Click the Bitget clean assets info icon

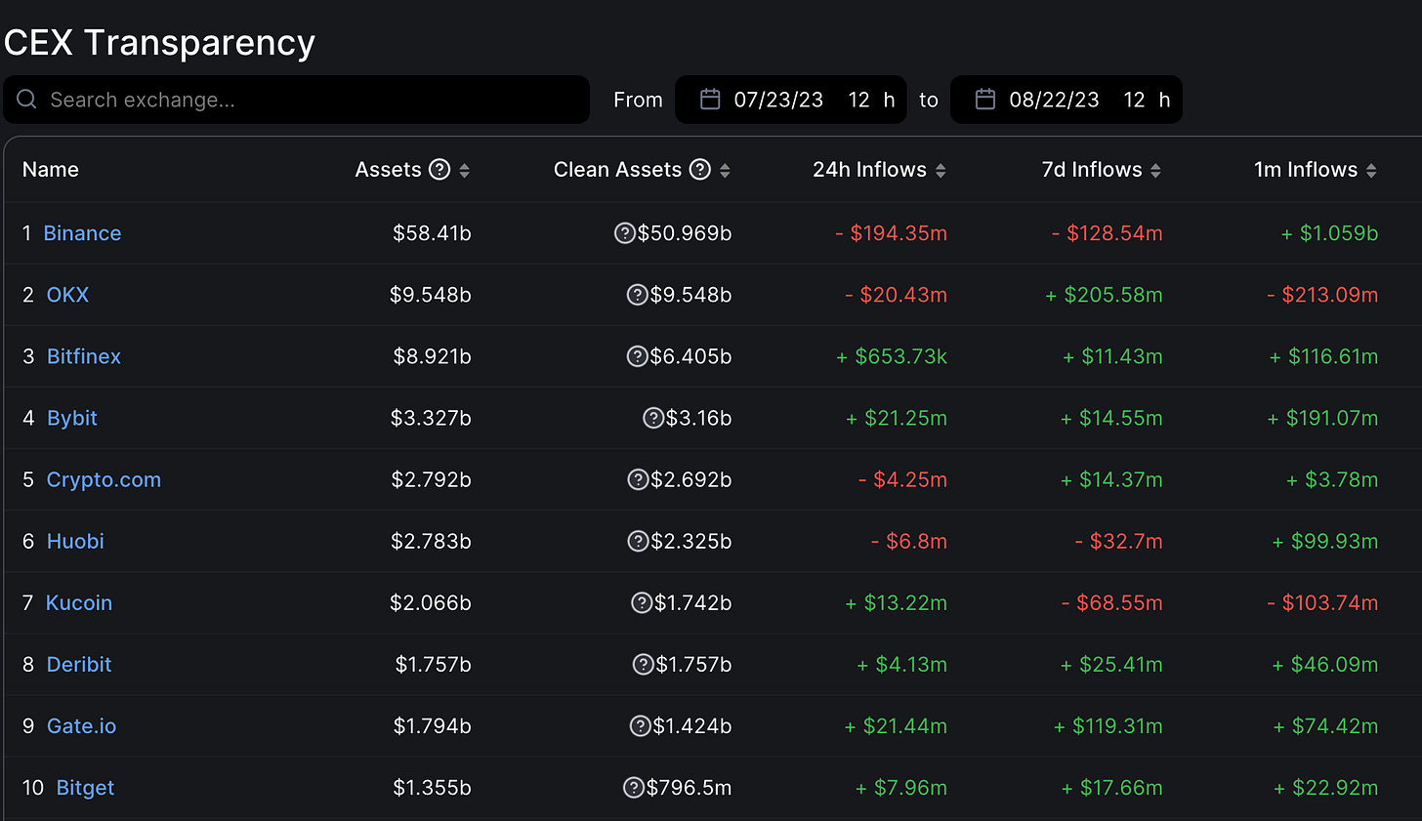[634, 787]
